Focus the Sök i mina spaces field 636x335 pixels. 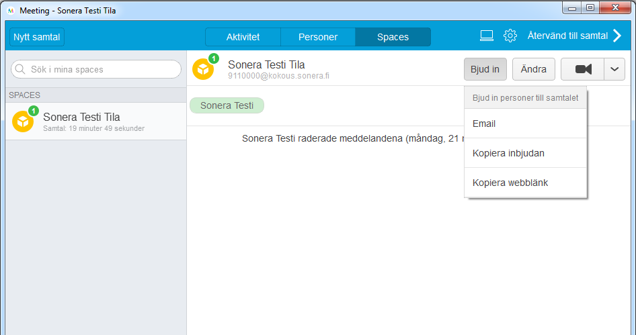point(96,69)
